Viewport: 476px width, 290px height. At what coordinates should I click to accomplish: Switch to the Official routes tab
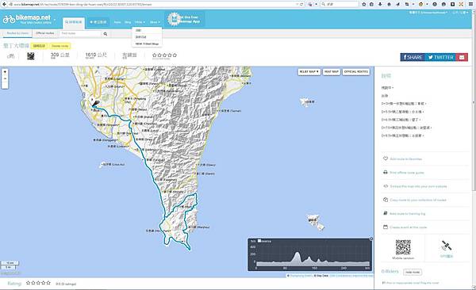[45, 33]
